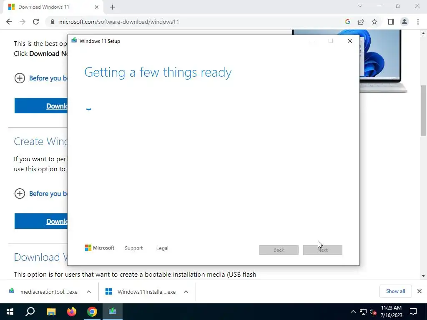Open the Legal link in Setup

pyautogui.click(x=162, y=248)
